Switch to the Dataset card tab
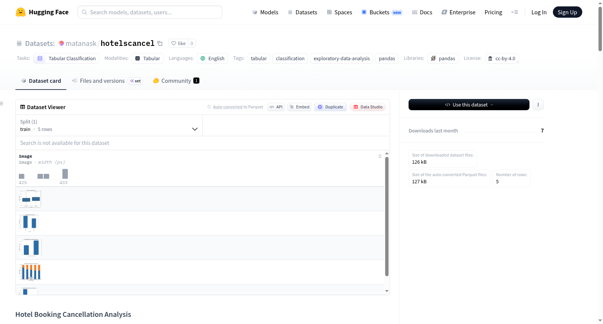 tap(41, 81)
